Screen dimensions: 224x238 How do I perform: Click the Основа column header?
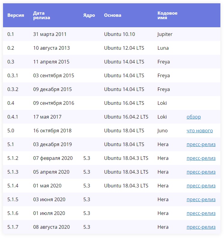113,15
